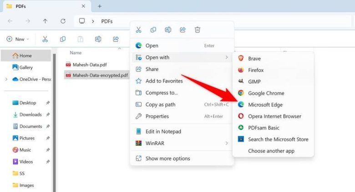Click the Paste icon in Explorer toolbar
Viewport: 355px width, 192px height.
click(x=81, y=39)
